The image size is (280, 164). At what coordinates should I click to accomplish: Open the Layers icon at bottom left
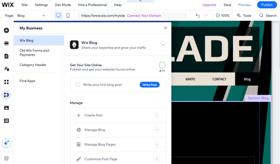pyautogui.click(x=6, y=159)
